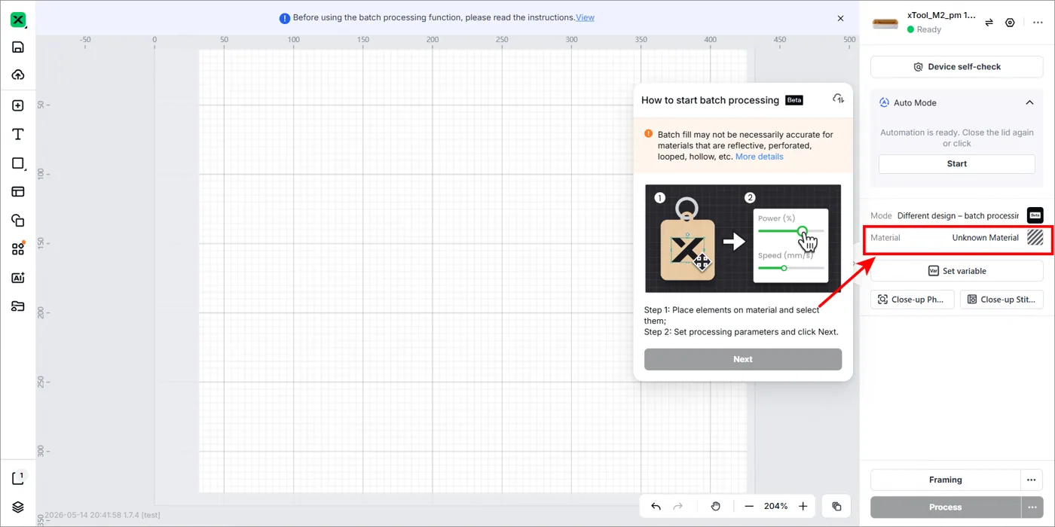Click the Device self-check button
Viewport: 1055px width, 527px height.
(x=957, y=67)
